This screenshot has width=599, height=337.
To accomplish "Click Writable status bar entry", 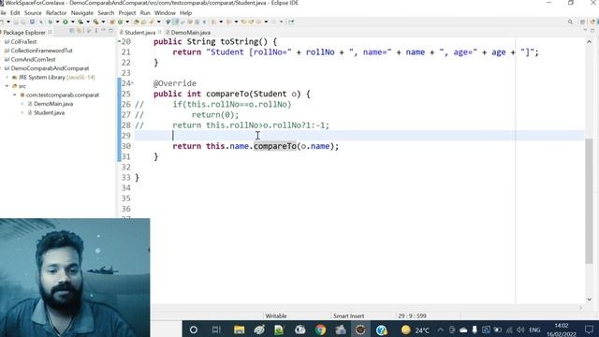I will pyautogui.click(x=276, y=316).
